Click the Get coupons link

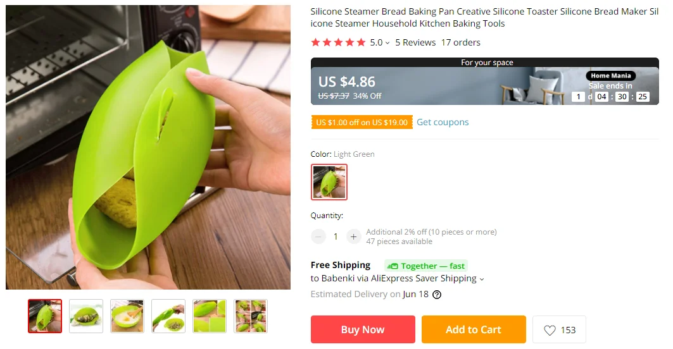pyautogui.click(x=443, y=122)
